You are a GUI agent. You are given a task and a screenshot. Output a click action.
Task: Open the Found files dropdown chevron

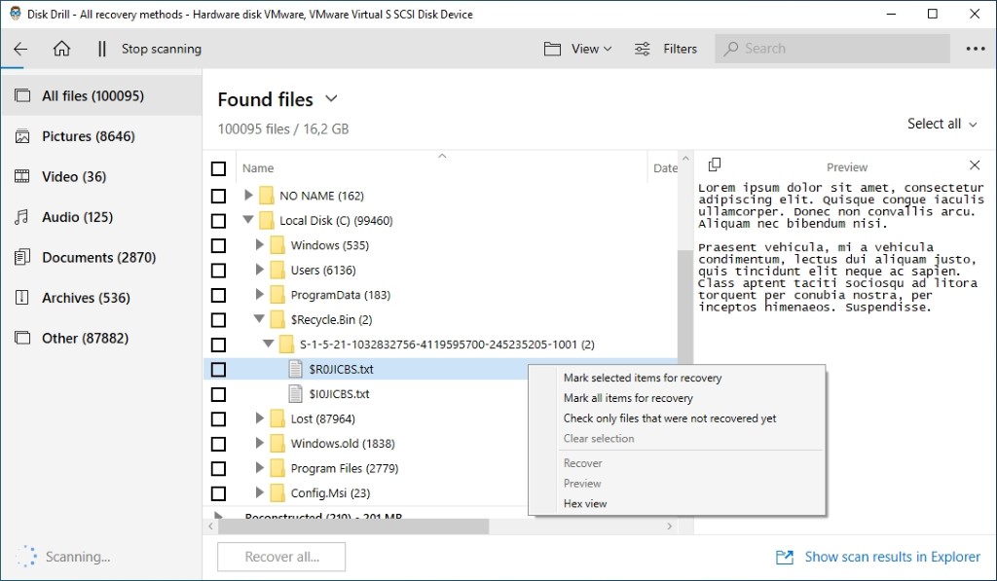(x=331, y=98)
